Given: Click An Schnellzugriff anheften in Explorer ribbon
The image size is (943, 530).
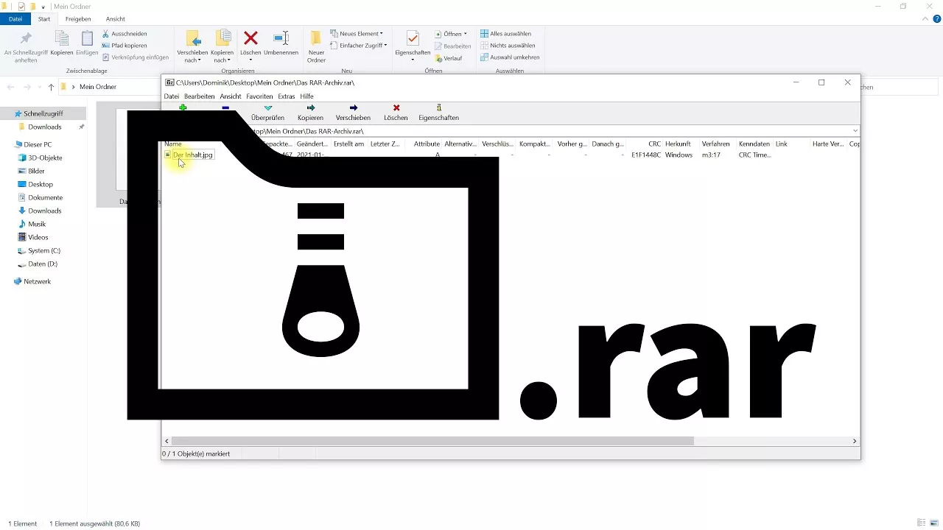Looking at the screenshot, I should pyautogui.click(x=26, y=47).
